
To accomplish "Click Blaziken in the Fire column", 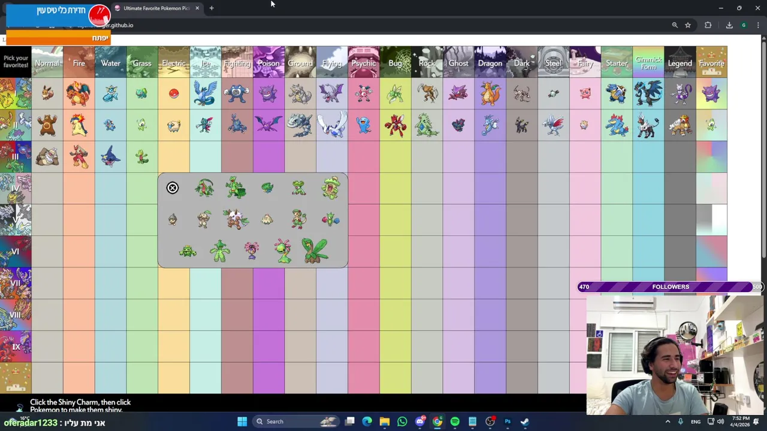I will (78, 157).
